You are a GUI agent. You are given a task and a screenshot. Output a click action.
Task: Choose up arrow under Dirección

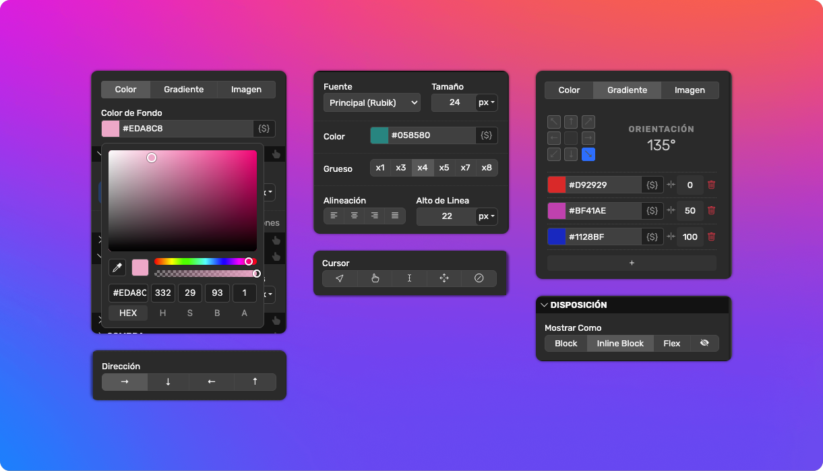tap(255, 381)
